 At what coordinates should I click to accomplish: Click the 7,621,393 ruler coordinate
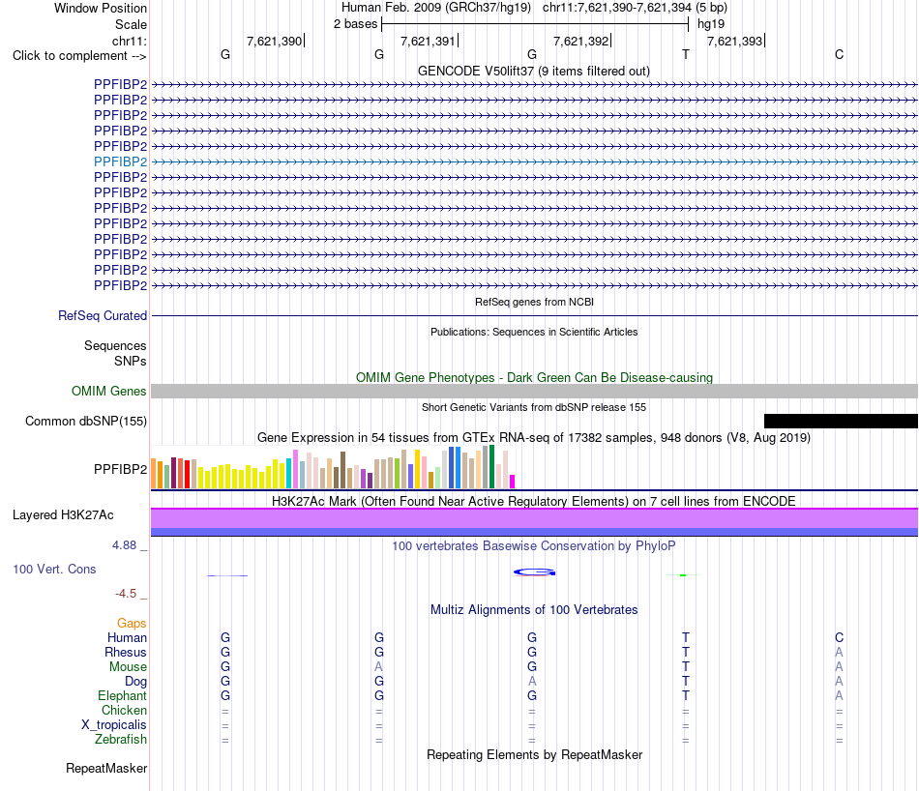tap(734, 41)
